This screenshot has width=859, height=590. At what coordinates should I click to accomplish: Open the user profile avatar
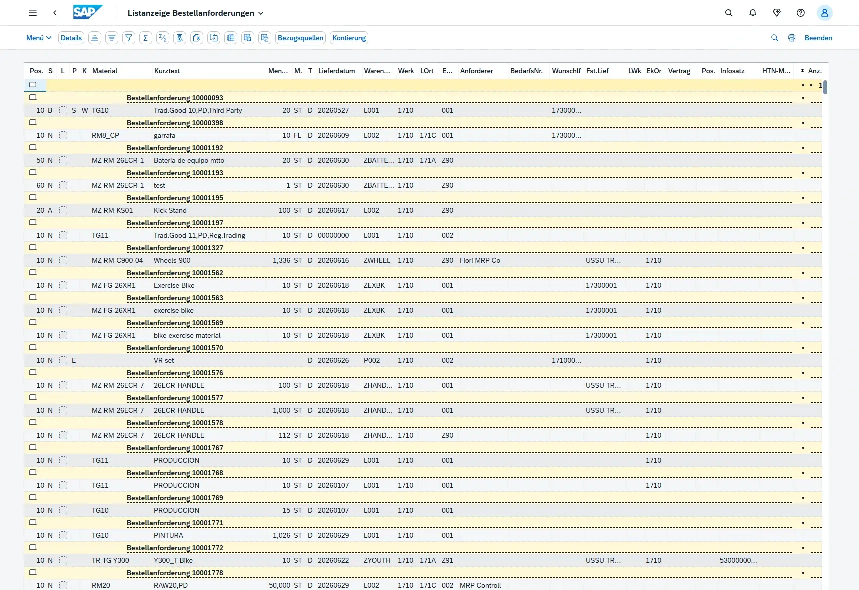point(825,13)
